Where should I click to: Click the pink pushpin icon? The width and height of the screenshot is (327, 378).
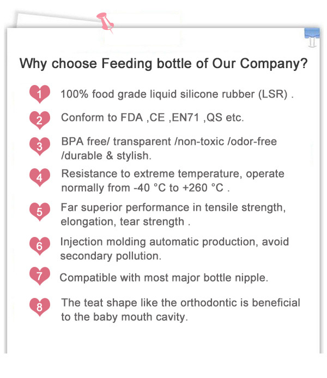coord(105,23)
